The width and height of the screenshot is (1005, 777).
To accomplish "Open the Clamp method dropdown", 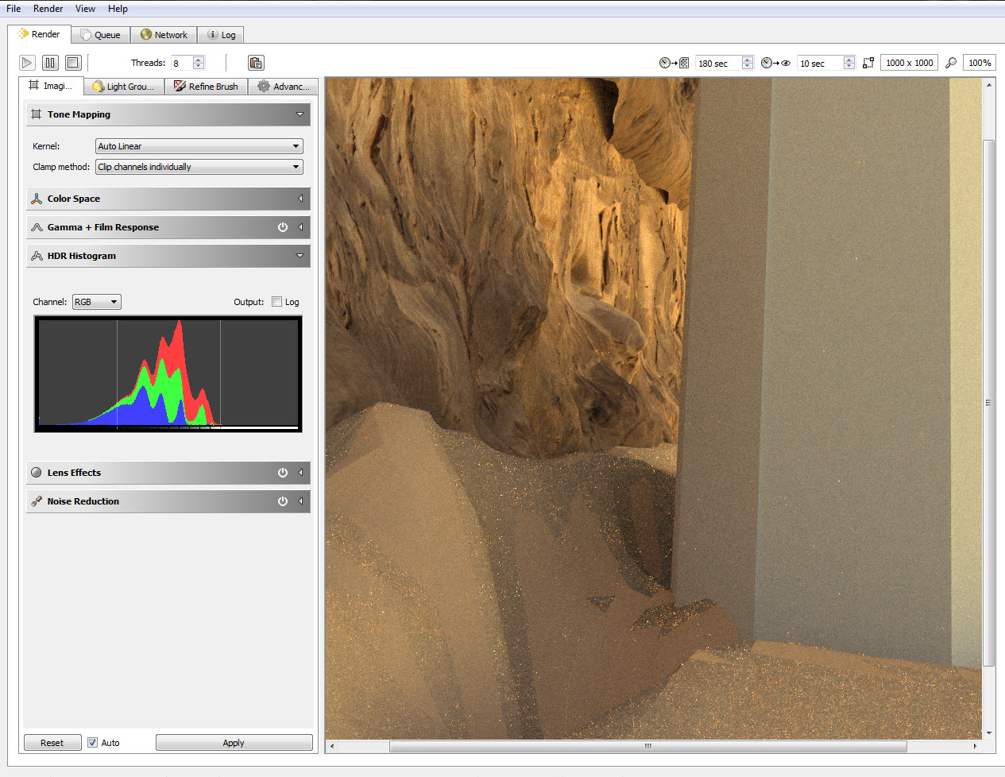I will tap(199, 167).
